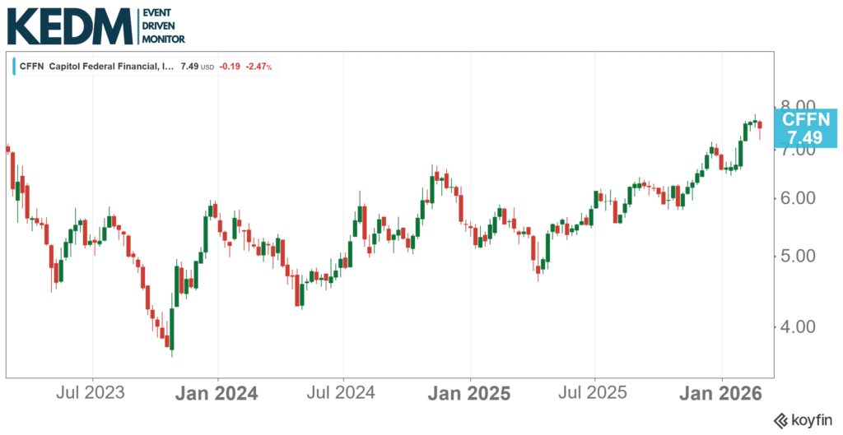Select the Jan 2025 date axis label

[x=470, y=393]
